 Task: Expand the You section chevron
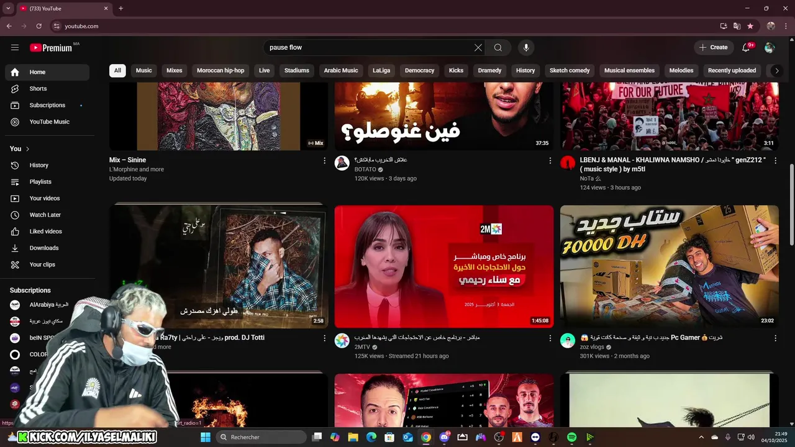[x=27, y=149]
